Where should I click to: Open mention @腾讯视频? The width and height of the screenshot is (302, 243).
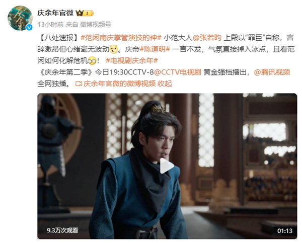(x=272, y=72)
